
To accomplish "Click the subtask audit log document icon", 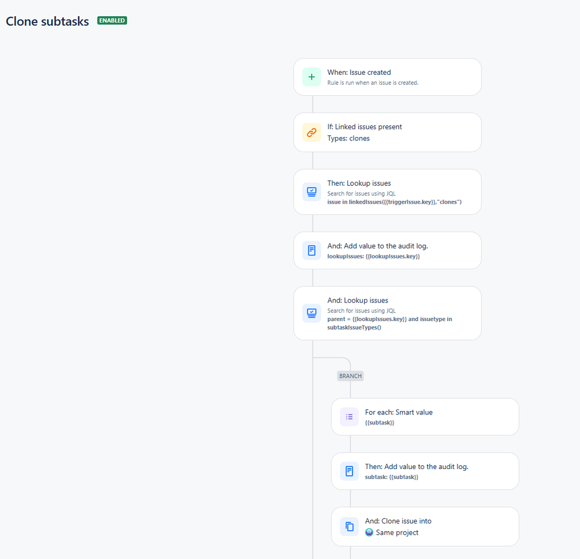I will [349, 471].
